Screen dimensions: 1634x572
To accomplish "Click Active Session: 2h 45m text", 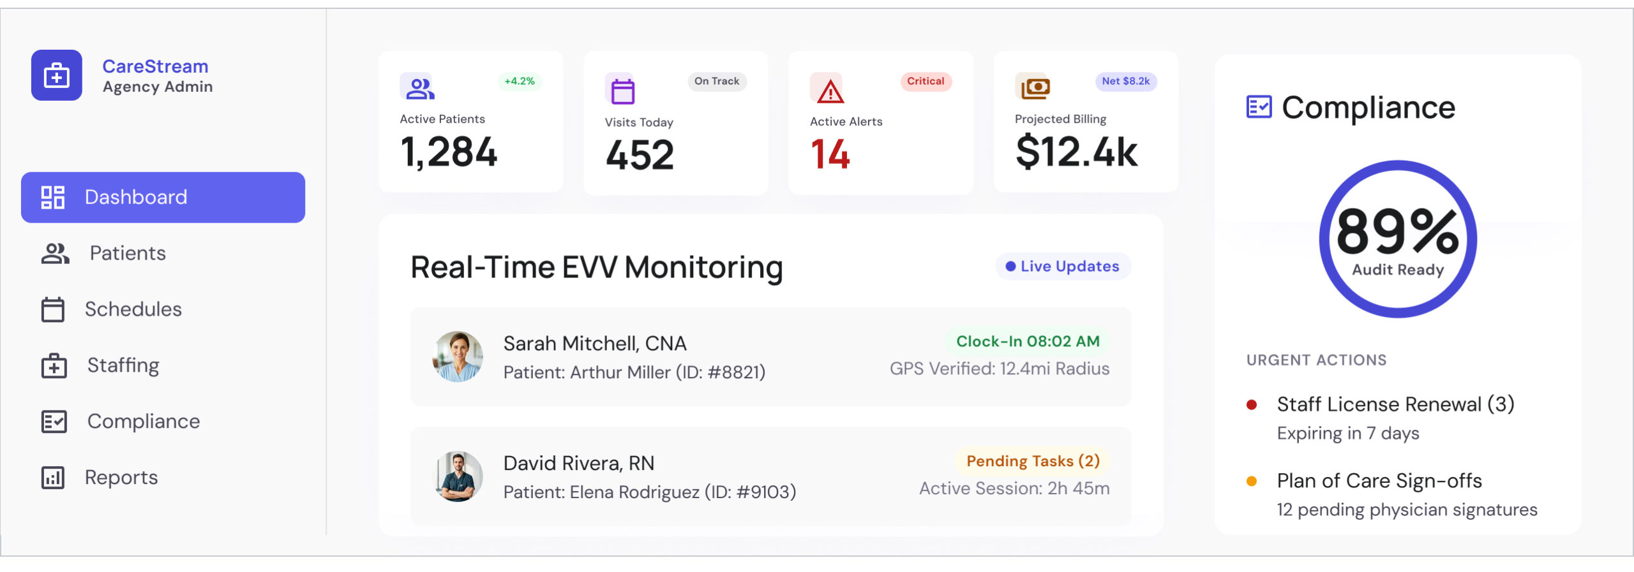I will coord(1014,488).
